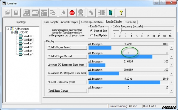Click Maximum I/O Response Time progress bar
The width and height of the screenshot is (178, 110).
coord(128,73)
